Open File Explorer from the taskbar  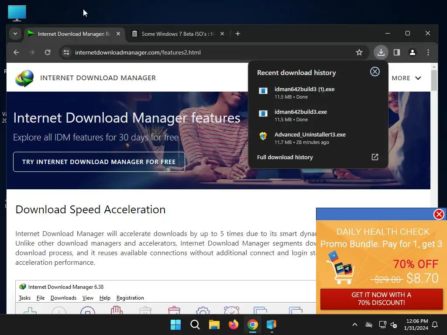click(x=214, y=325)
